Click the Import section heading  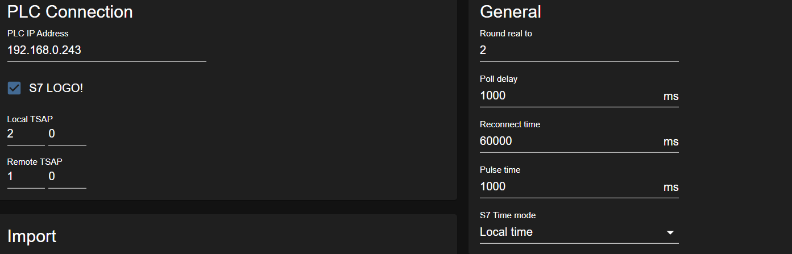tap(32, 236)
